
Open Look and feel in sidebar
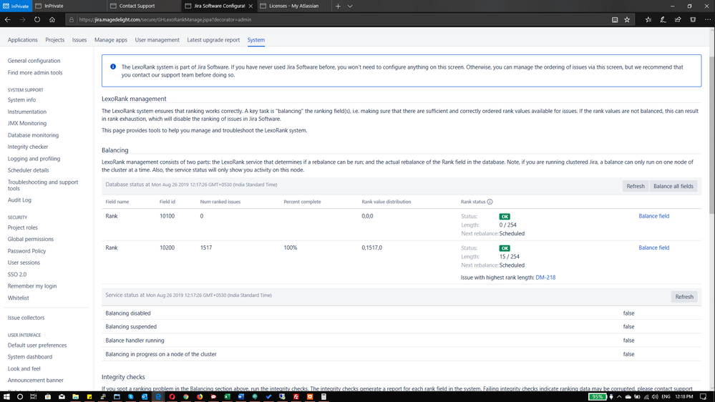pos(24,368)
